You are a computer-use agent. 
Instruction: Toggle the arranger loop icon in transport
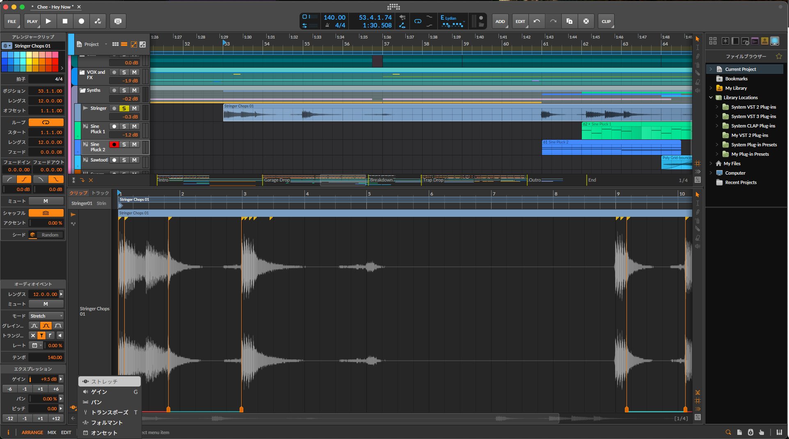tap(418, 21)
